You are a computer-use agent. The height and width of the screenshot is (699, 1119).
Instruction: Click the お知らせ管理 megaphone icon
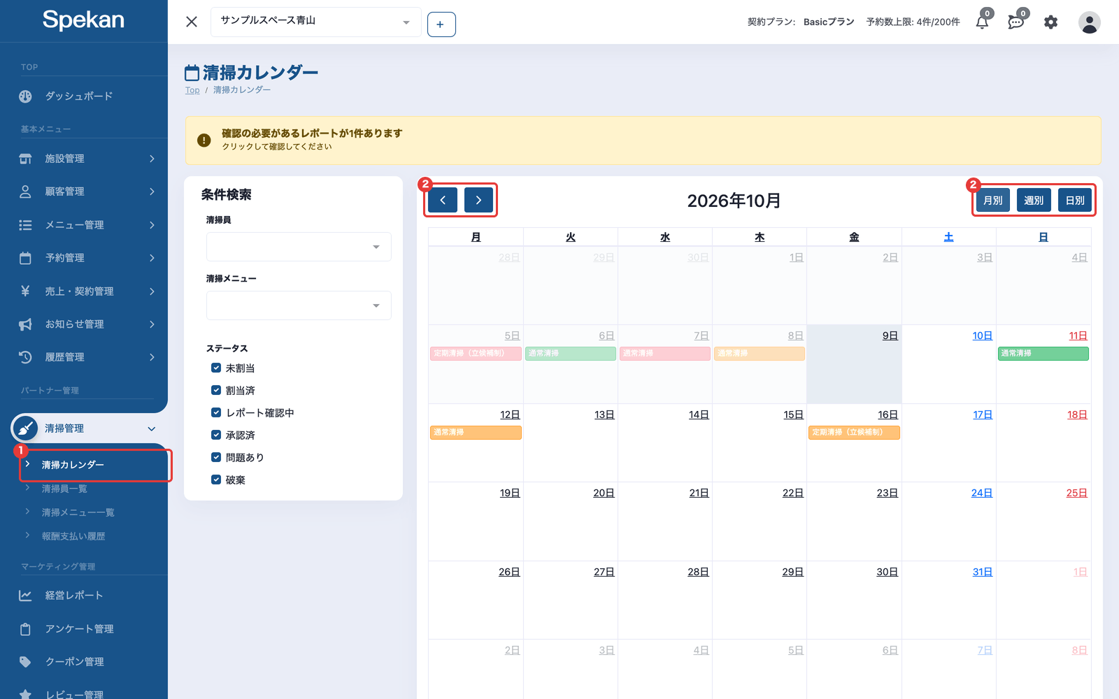25,324
